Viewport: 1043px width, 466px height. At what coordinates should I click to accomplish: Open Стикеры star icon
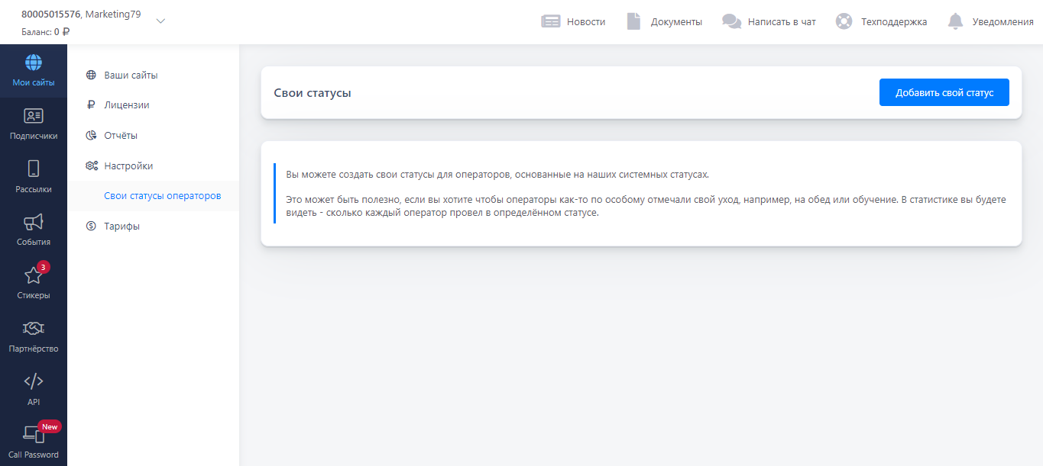pyautogui.click(x=34, y=275)
